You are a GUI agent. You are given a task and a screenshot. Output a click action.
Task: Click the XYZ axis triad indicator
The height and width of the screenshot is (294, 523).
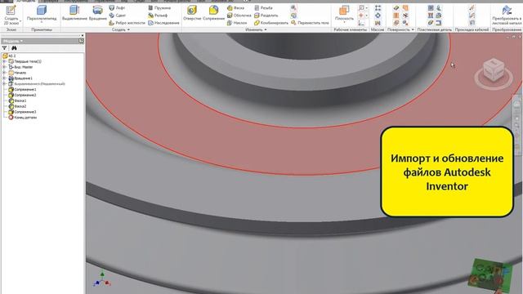click(102, 280)
